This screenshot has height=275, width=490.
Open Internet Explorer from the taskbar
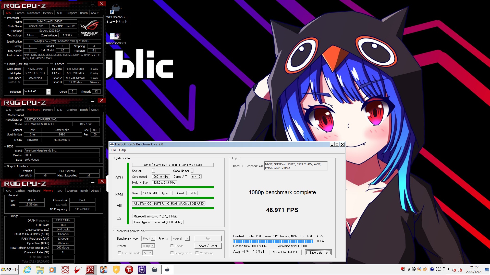pyautogui.click(x=27, y=270)
